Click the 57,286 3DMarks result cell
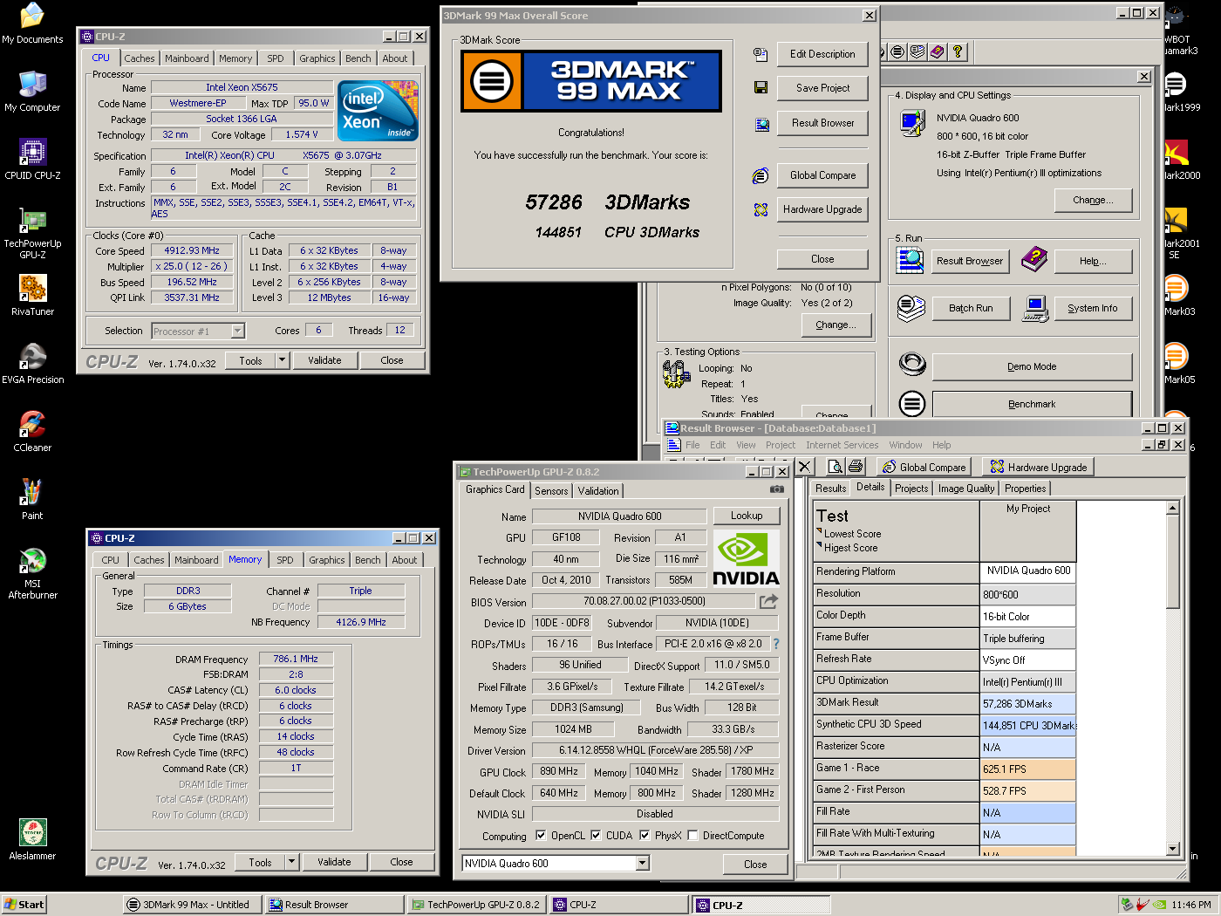This screenshot has width=1221, height=916. [x=1028, y=703]
